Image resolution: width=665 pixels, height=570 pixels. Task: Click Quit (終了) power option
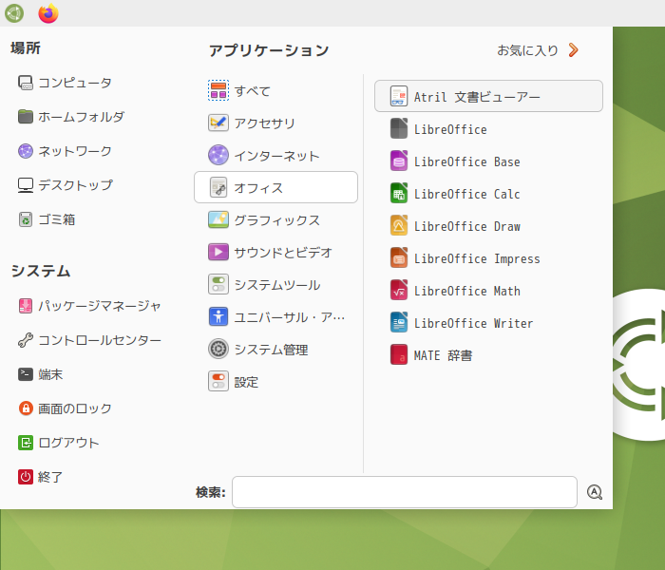pos(41,477)
